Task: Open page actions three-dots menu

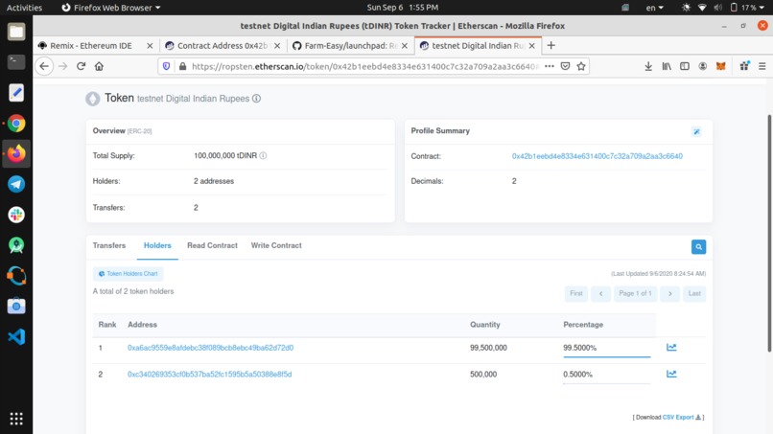Action: click(x=550, y=66)
